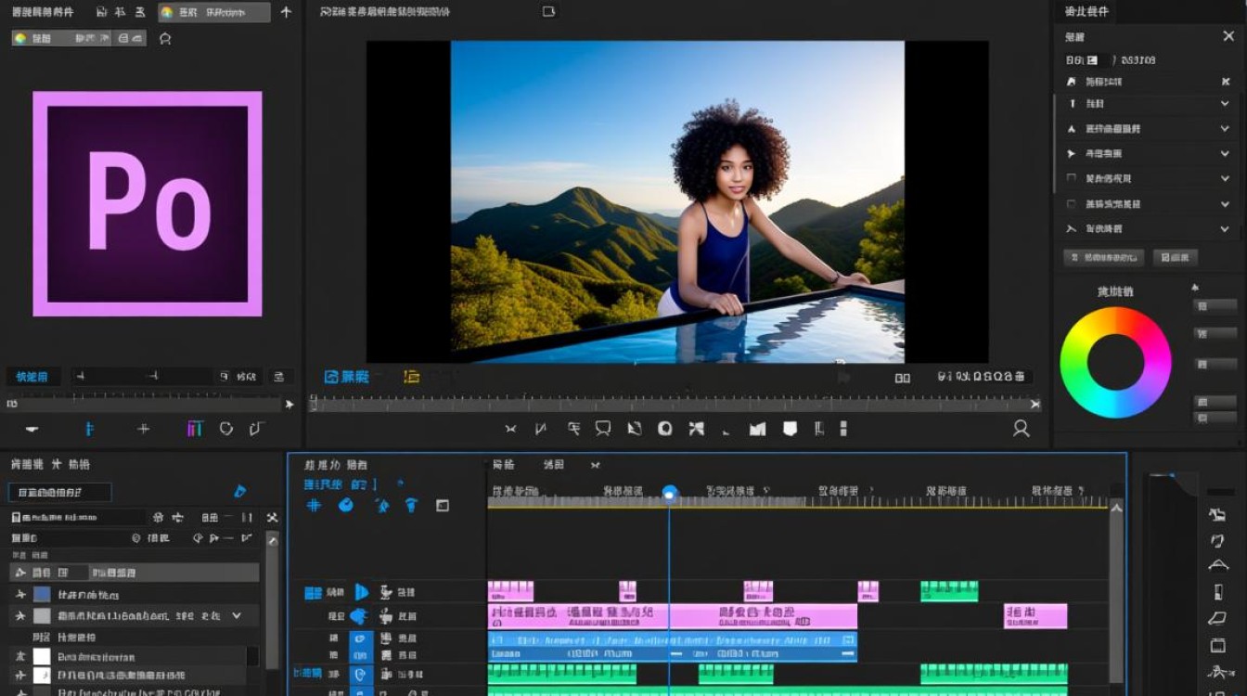1247x696 pixels.
Task: Click the speech bubble marker icon under preview
Action: [x=603, y=429]
